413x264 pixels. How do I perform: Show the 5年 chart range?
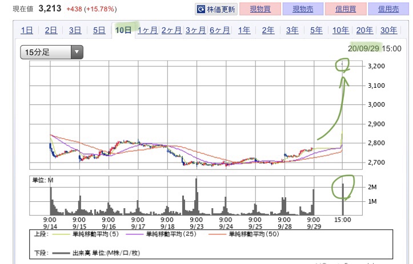pyautogui.click(x=316, y=31)
